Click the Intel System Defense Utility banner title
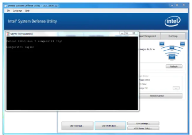 tap(32, 21)
